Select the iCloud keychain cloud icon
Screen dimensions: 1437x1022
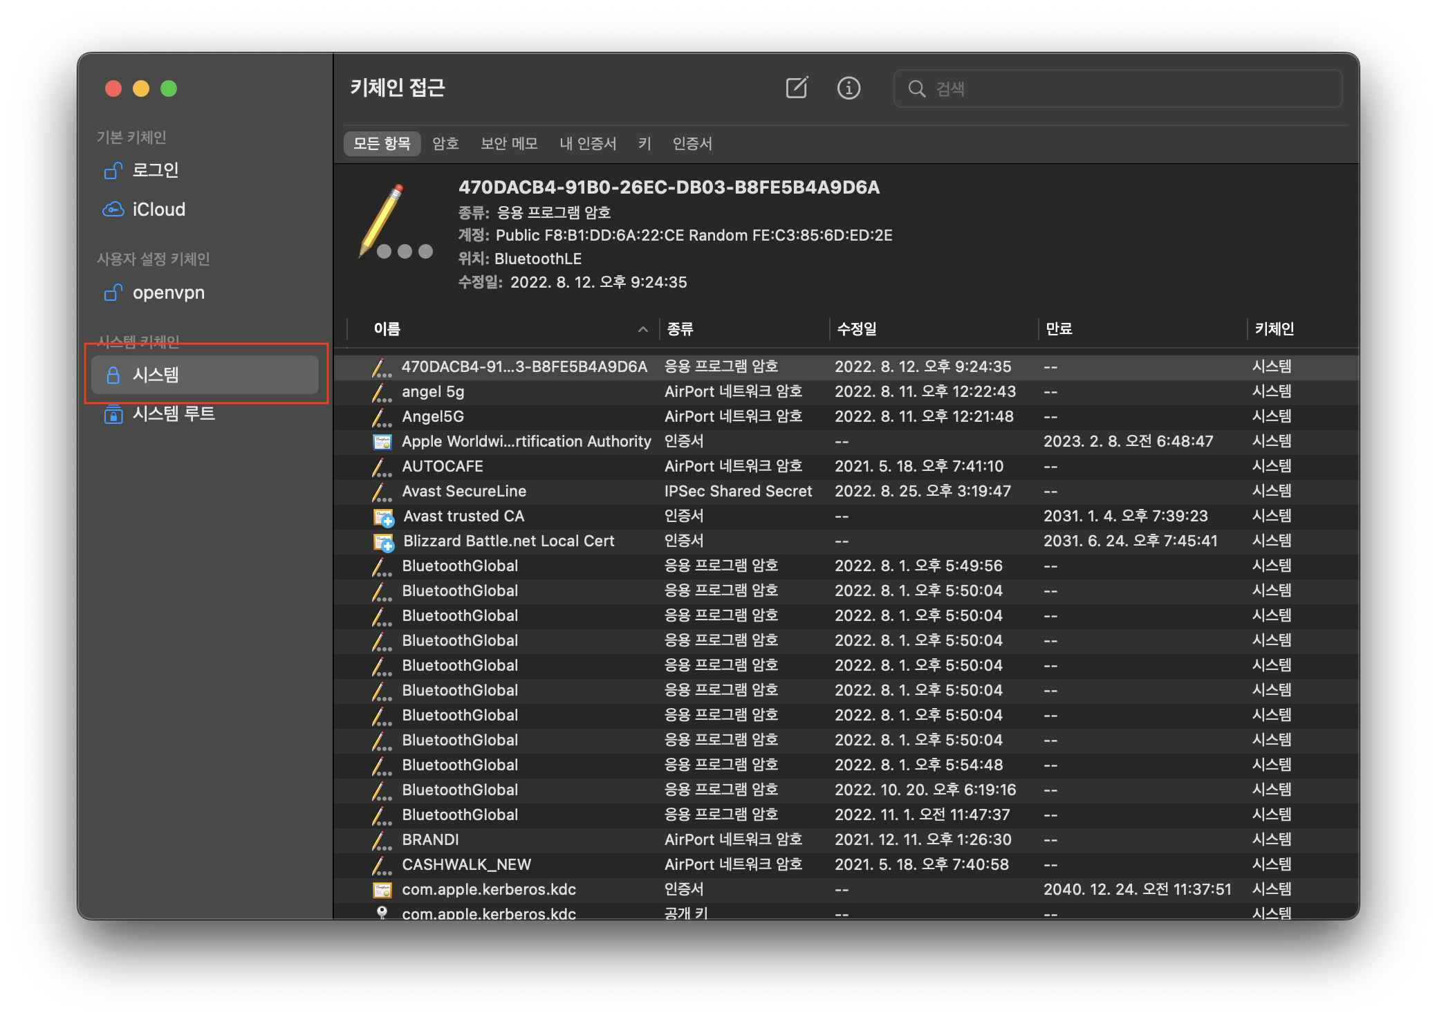click(113, 210)
